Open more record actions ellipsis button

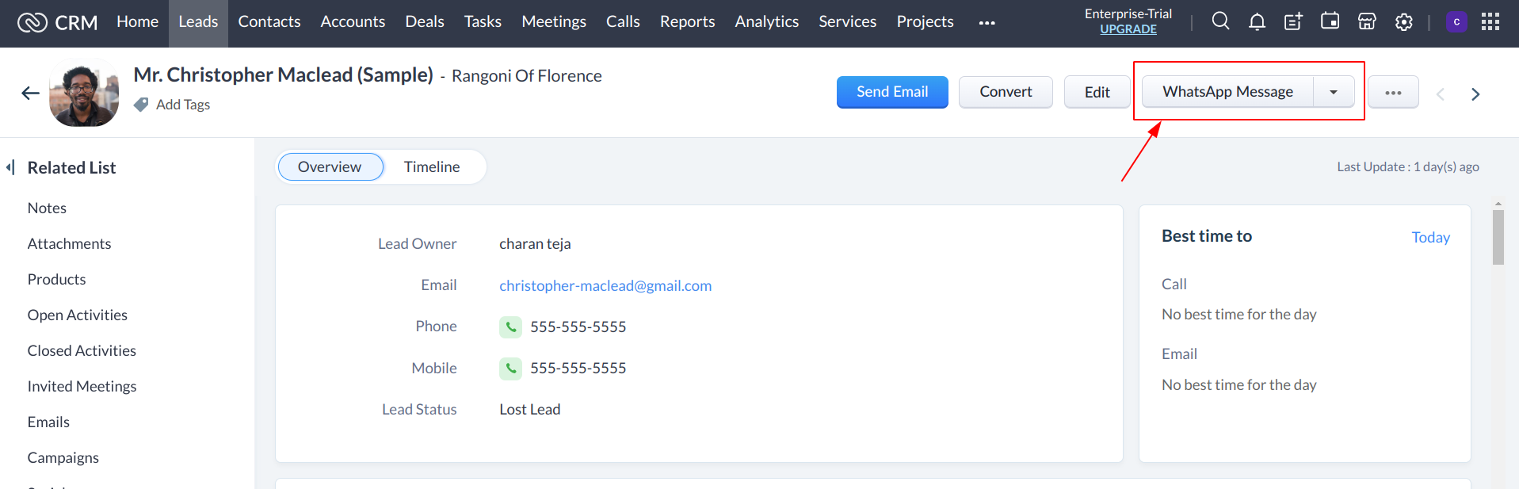[x=1393, y=93]
